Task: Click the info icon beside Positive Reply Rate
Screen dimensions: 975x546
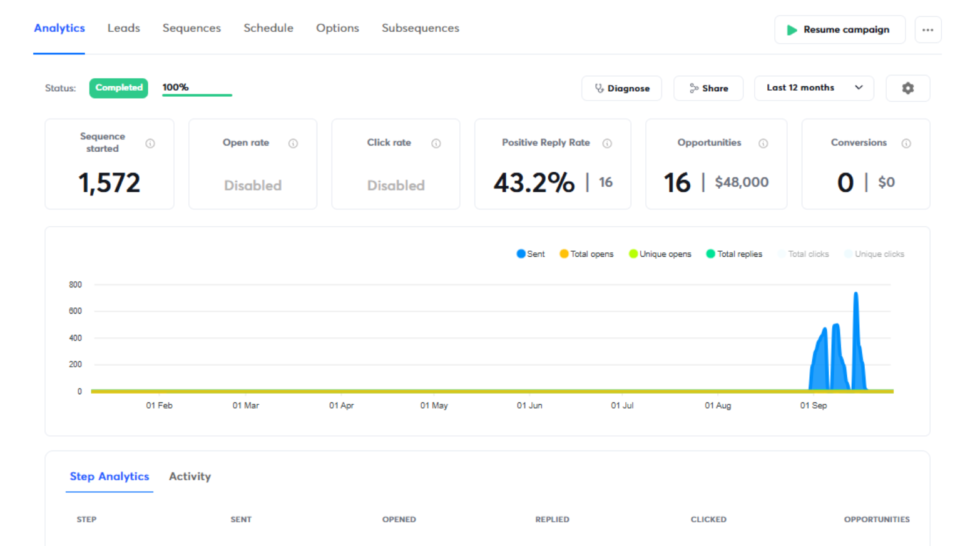Action: coord(606,143)
